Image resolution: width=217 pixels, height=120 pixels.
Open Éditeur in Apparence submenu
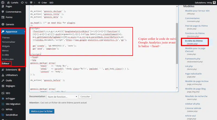tap(5, 63)
